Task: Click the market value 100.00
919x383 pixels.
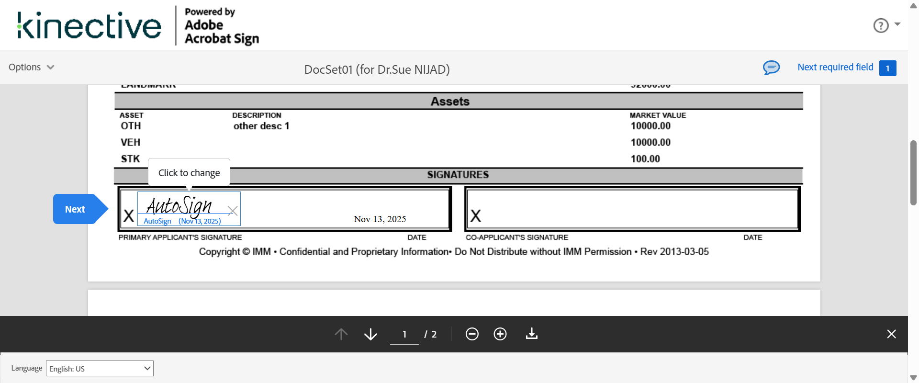Action: point(645,159)
